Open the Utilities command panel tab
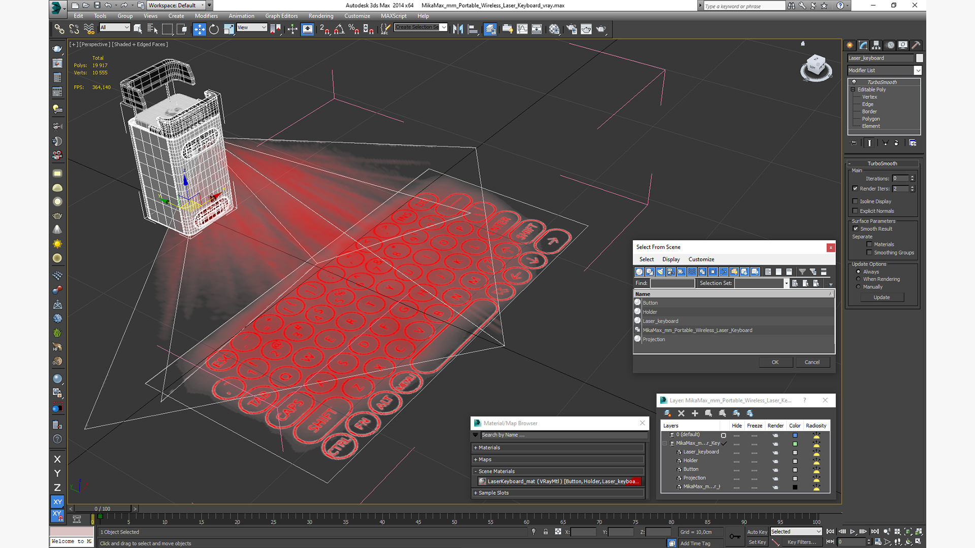Screen dimensions: 975x548 916,45
